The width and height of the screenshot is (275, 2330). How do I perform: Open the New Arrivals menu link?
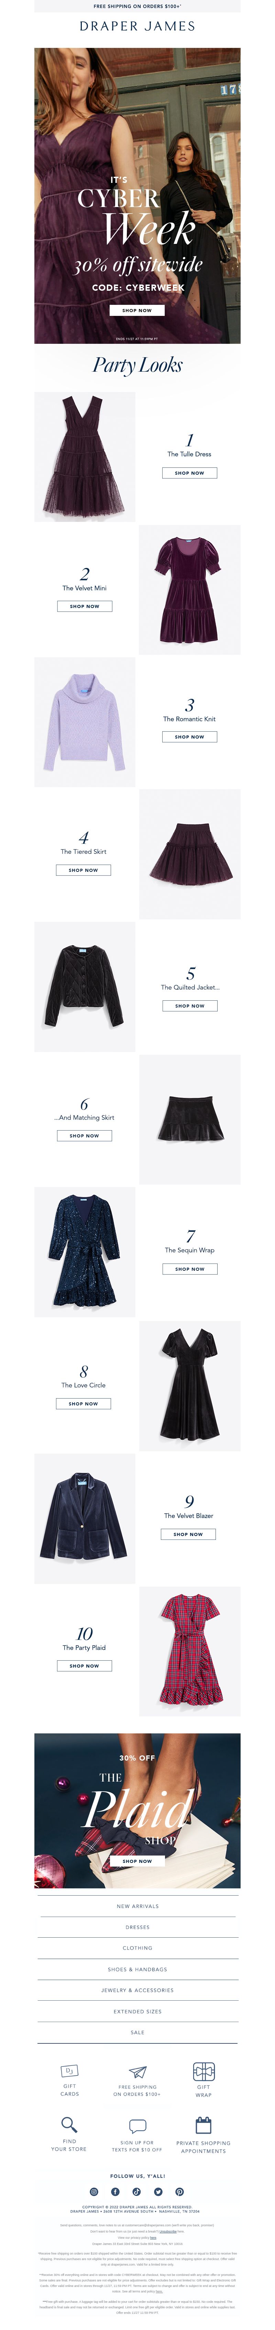(137, 1906)
